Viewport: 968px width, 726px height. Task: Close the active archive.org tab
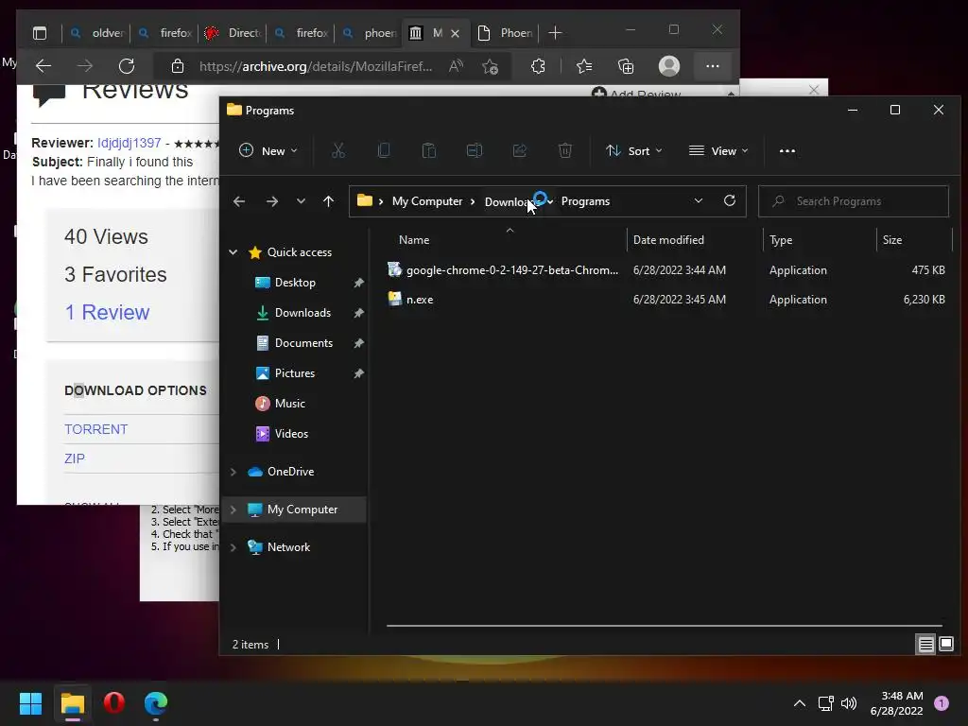click(x=455, y=33)
